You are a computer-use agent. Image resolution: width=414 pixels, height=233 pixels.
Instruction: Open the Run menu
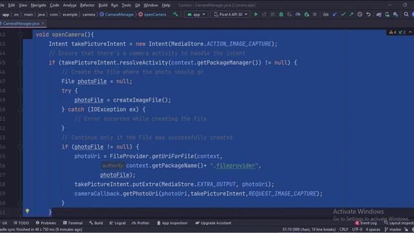[114, 5]
